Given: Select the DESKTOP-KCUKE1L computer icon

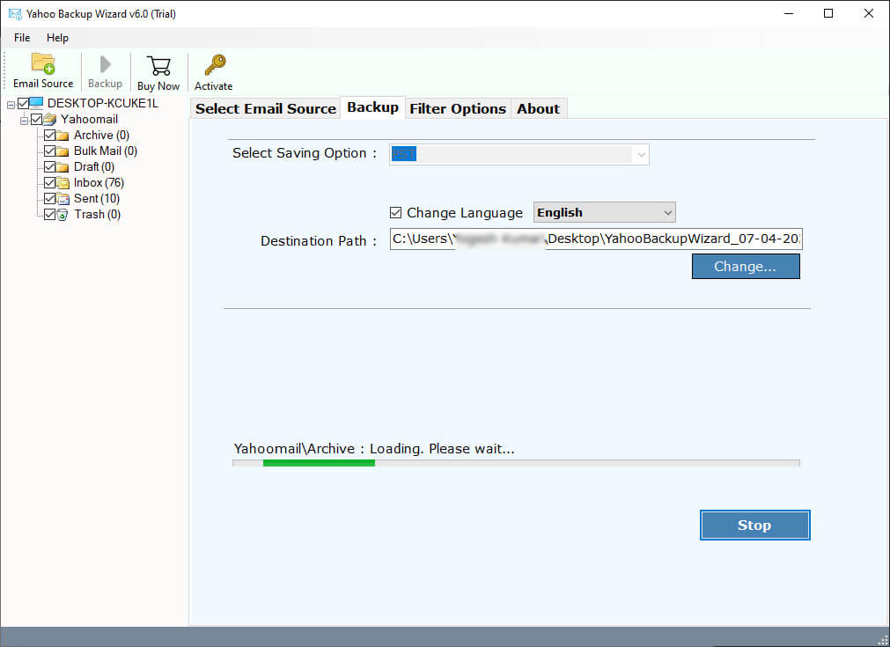Looking at the screenshot, I should pos(36,103).
